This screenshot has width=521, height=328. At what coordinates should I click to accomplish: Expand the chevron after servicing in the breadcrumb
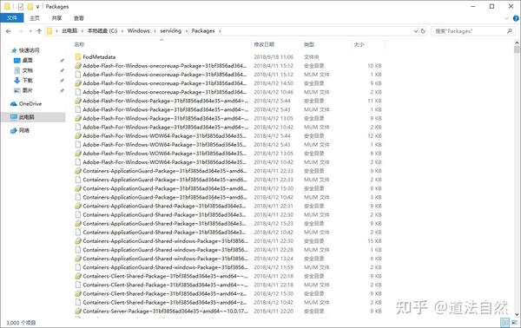187,31
